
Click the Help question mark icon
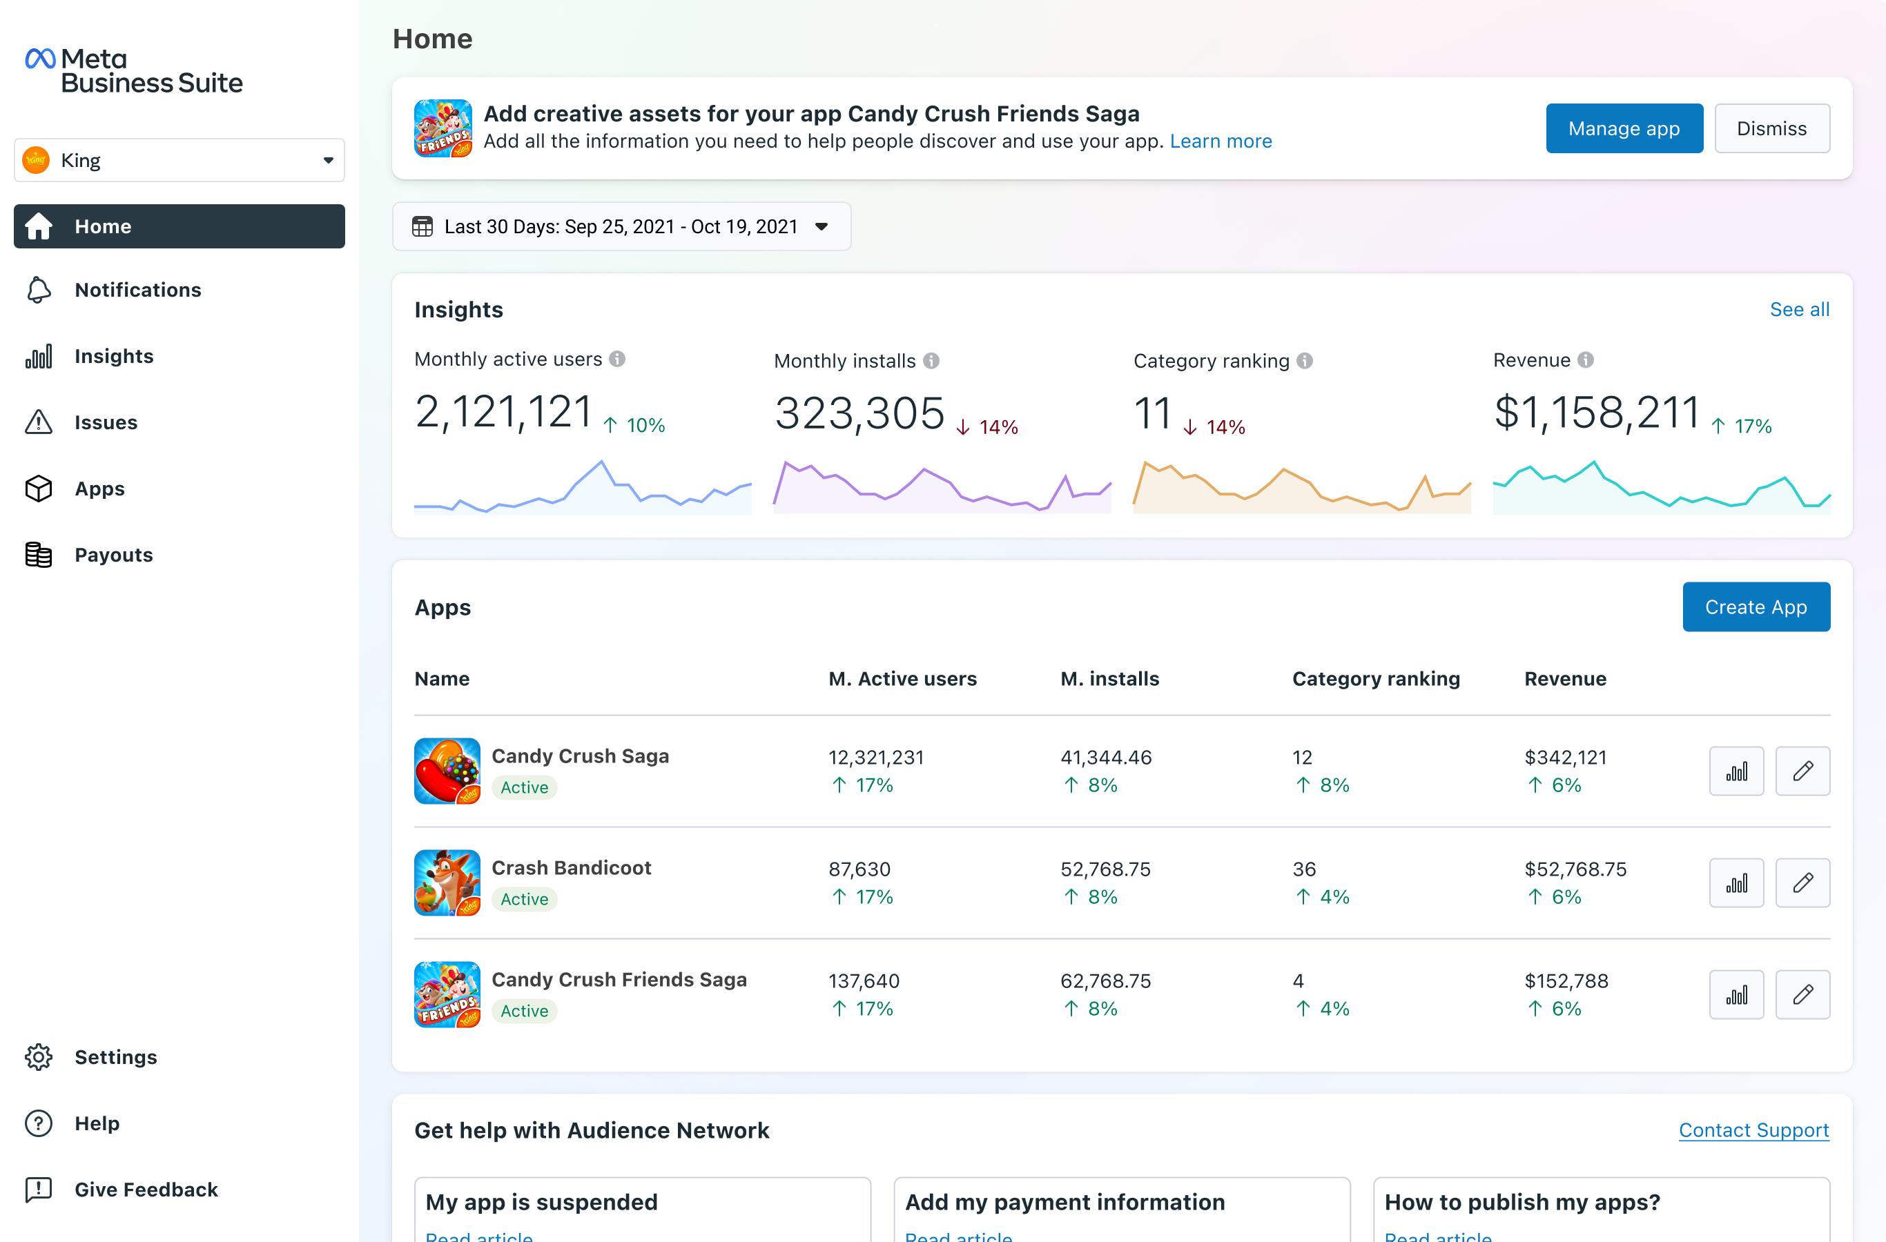coord(38,1123)
